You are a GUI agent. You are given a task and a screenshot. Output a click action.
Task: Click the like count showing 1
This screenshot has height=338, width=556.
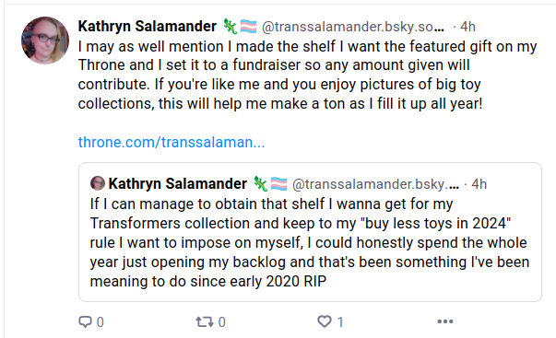tap(340, 321)
